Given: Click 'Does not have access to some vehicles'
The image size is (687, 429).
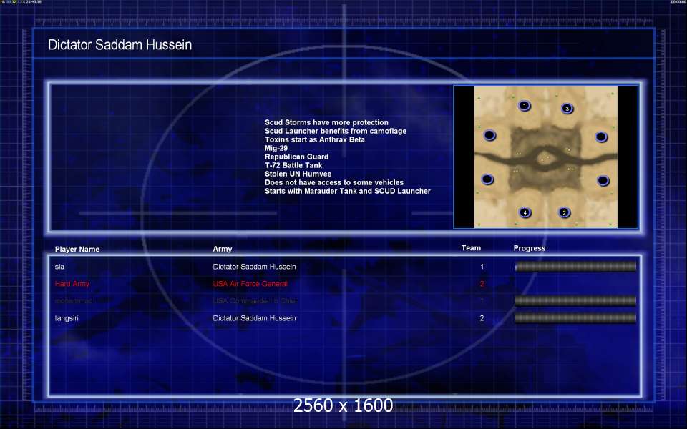Looking at the screenshot, I should click(x=334, y=182).
